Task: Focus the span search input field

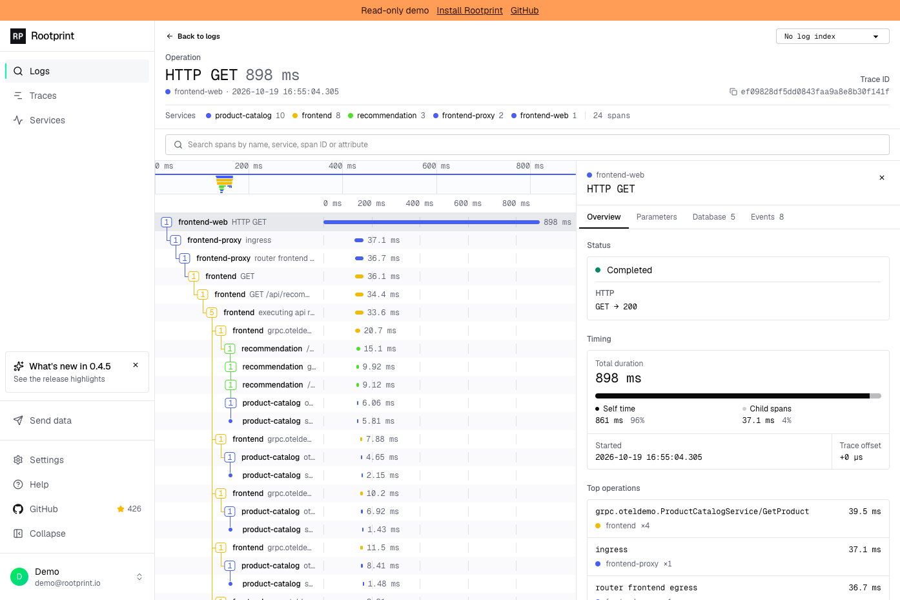Action: pyautogui.click(x=527, y=145)
